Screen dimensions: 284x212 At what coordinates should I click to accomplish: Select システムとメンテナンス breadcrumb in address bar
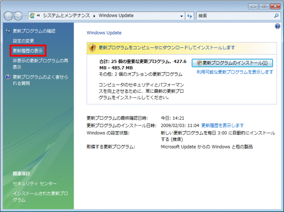(x=66, y=16)
